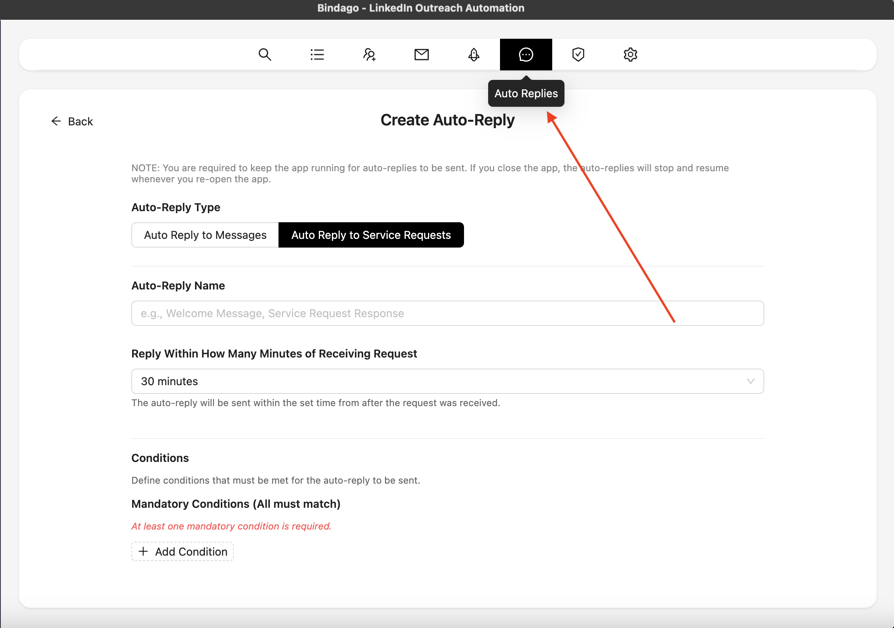The width and height of the screenshot is (894, 628).
Task: Click the red mandatory condition required message
Action: pyautogui.click(x=231, y=526)
